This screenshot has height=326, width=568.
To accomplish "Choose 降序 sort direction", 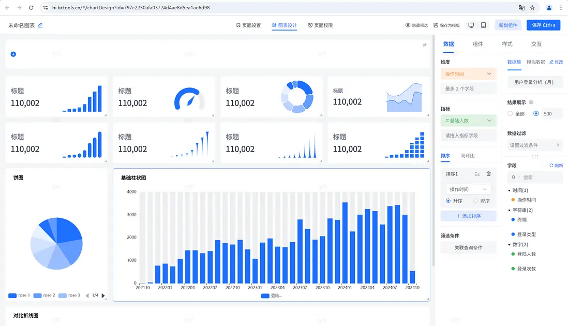I will 475,201.
